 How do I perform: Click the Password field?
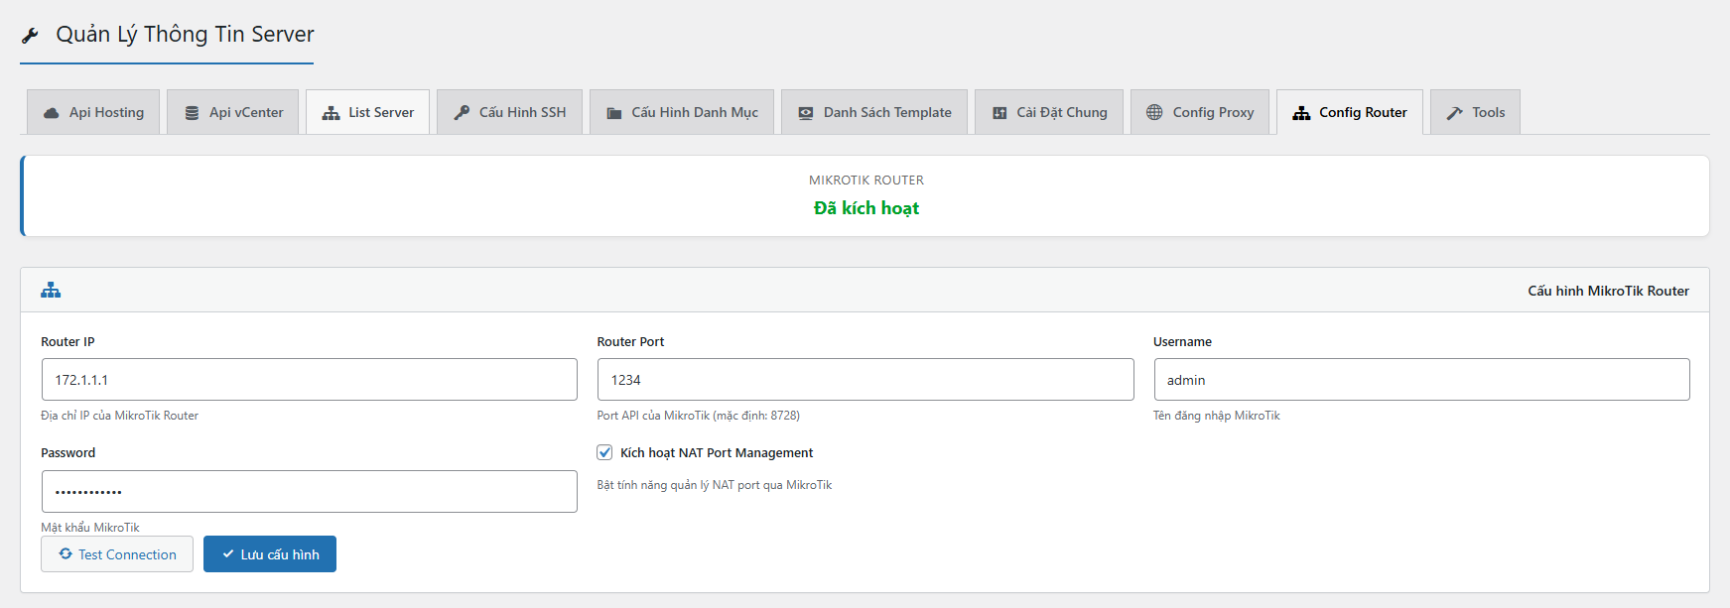309,492
